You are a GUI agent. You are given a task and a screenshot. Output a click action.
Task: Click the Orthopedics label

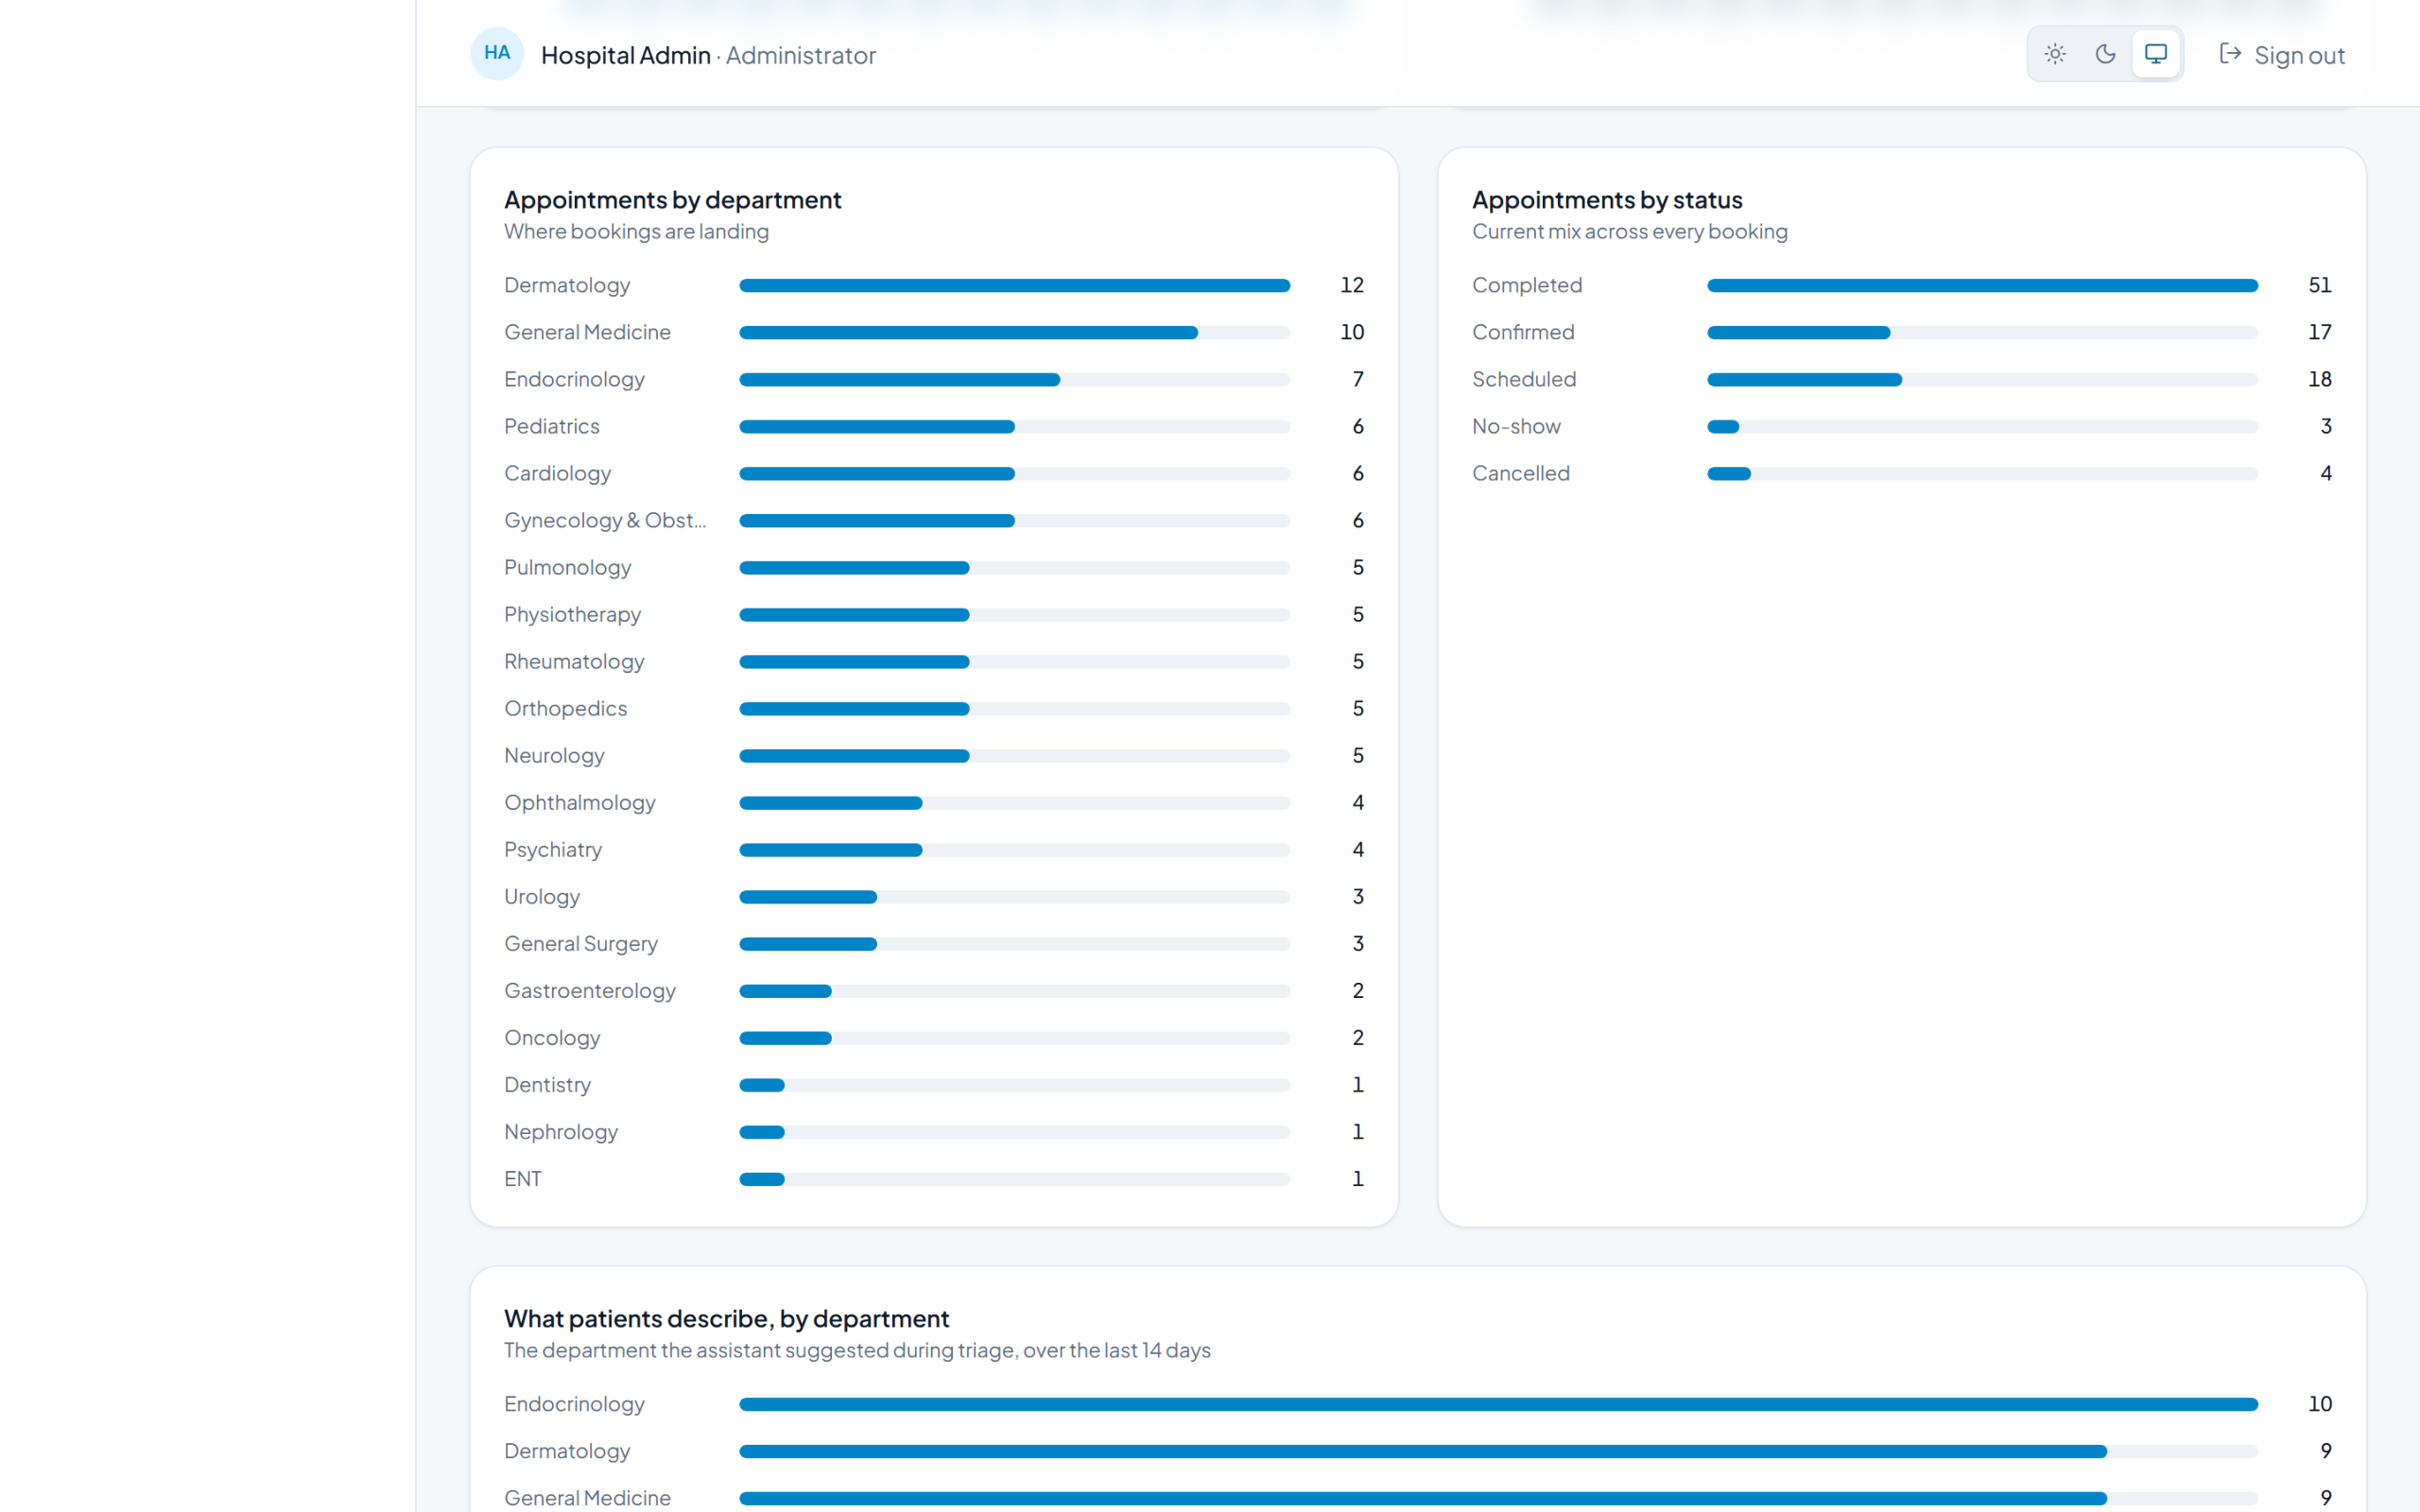click(x=566, y=708)
